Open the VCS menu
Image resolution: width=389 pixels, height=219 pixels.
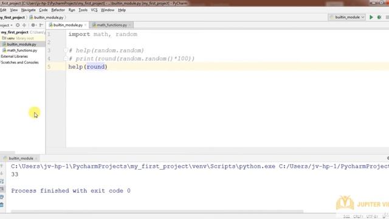click(94, 10)
